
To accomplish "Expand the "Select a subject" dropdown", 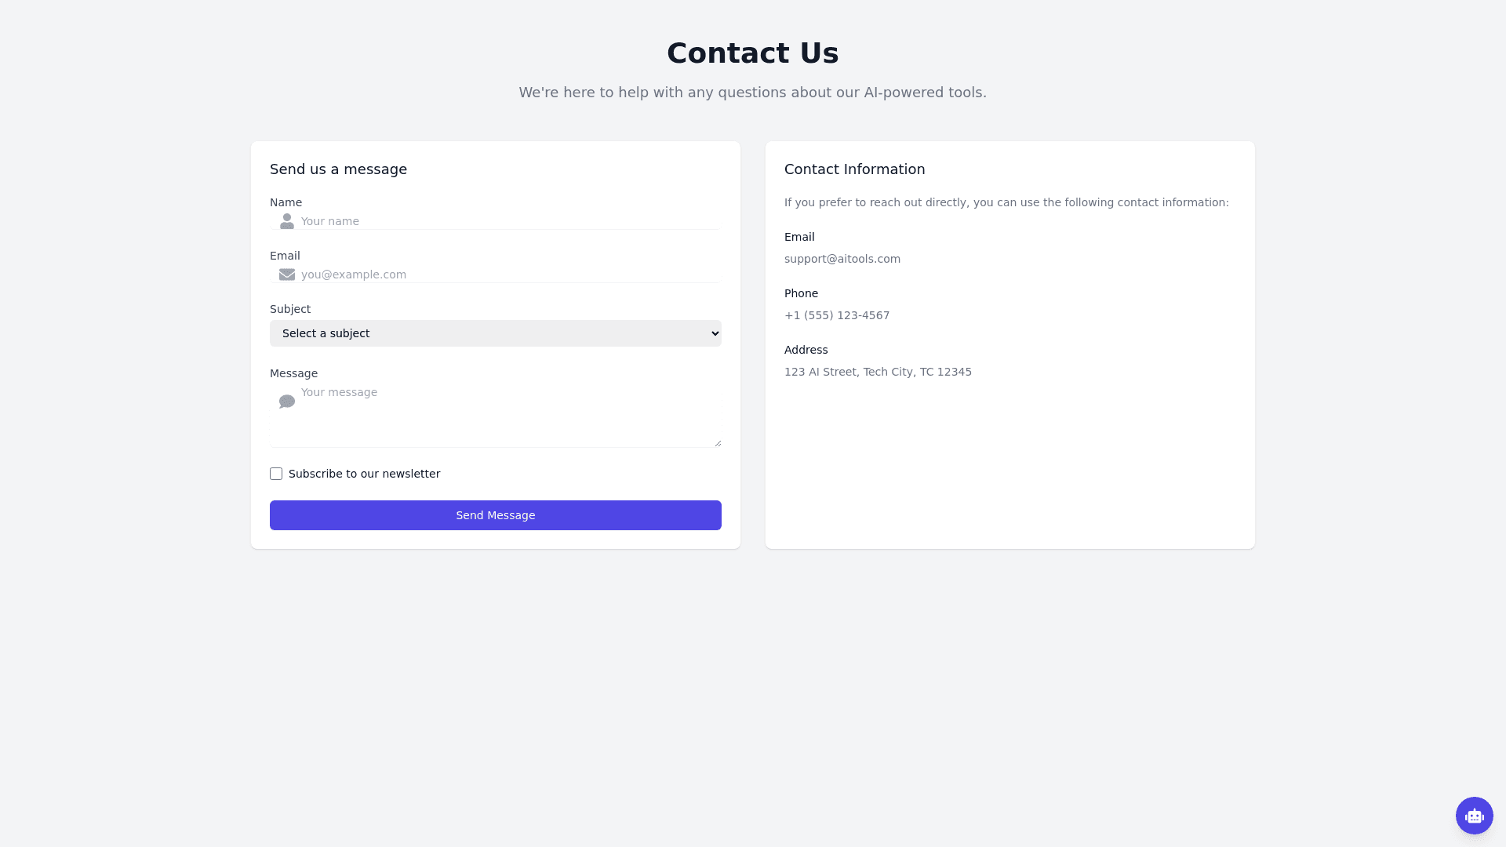I will 496,333.
